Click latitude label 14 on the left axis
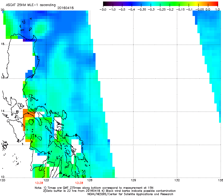The width and height of the screenshot is (223, 196). [x=2, y=111]
